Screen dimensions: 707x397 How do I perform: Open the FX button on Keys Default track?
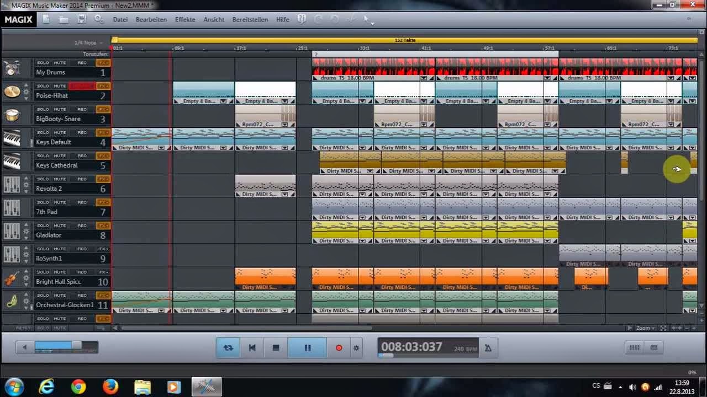[x=103, y=133]
